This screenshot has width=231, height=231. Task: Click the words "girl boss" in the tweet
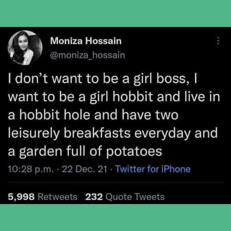pos(162,79)
